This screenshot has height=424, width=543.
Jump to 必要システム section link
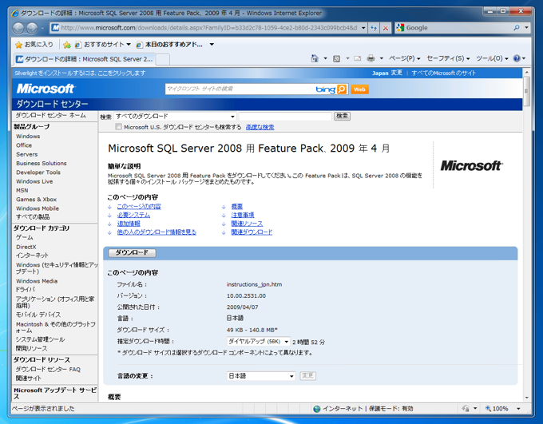(133, 215)
